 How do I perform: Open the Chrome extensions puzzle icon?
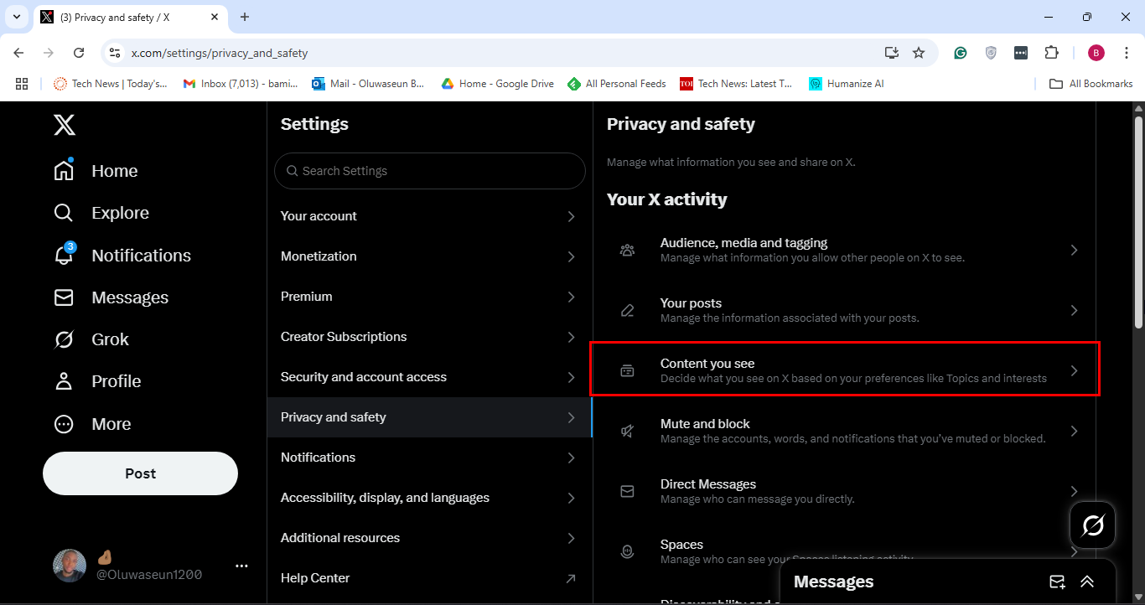pos(1051,53)
